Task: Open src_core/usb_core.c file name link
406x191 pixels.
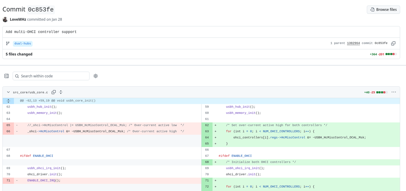Action: click(x=30, y=92)
